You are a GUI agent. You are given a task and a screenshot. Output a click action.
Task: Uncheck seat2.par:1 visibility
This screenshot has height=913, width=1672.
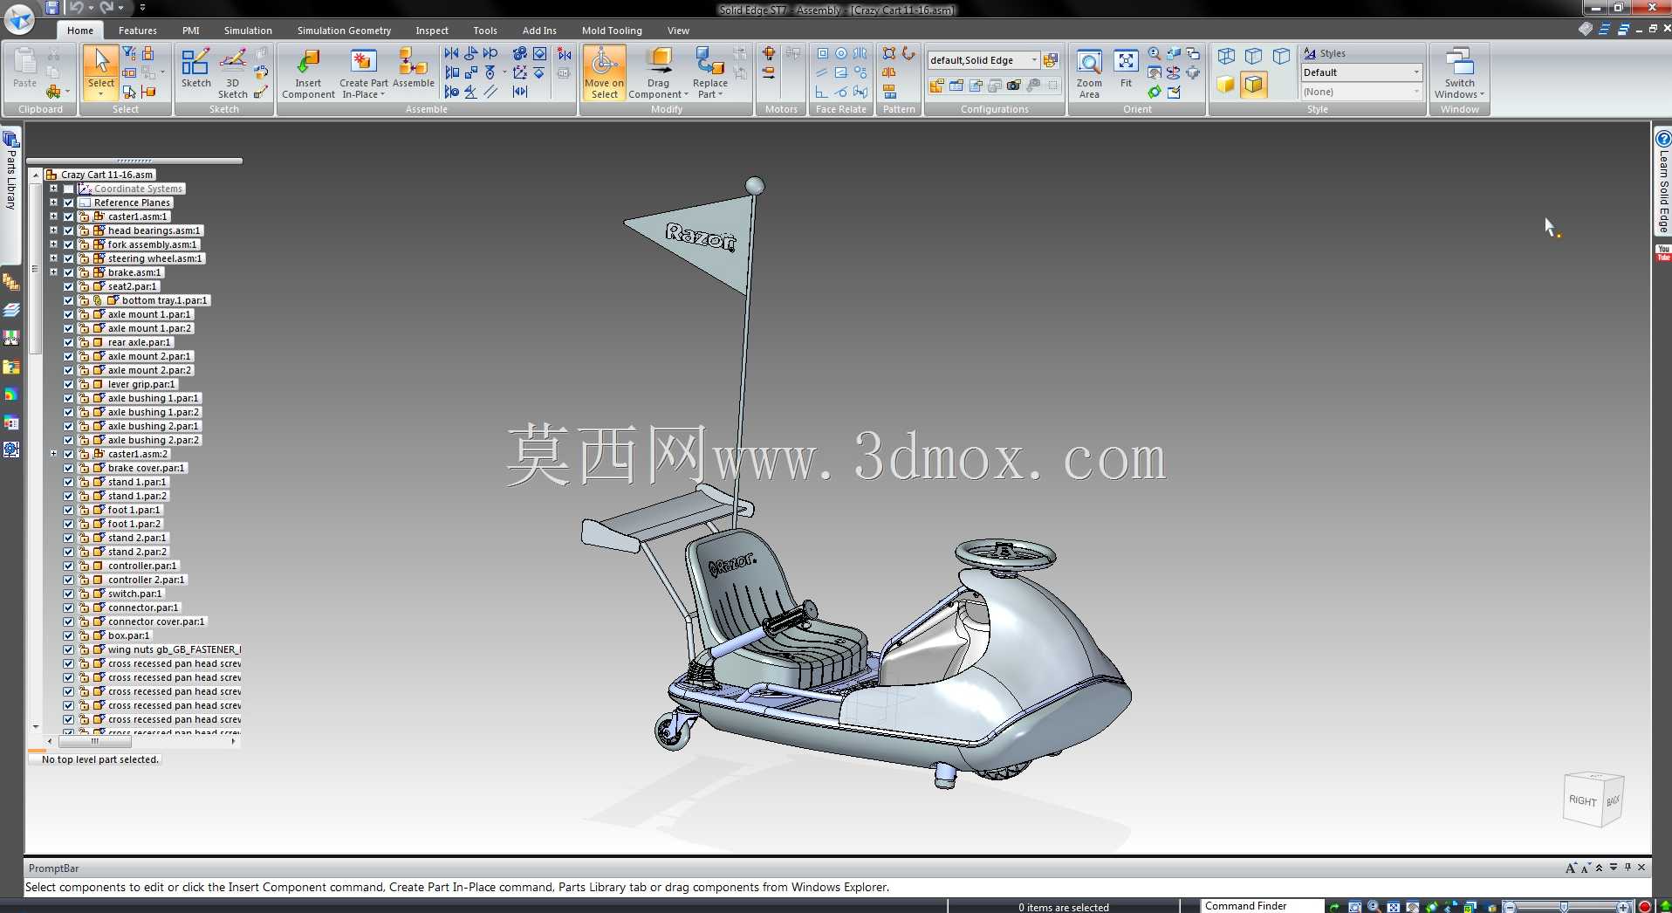click(68, 286)
